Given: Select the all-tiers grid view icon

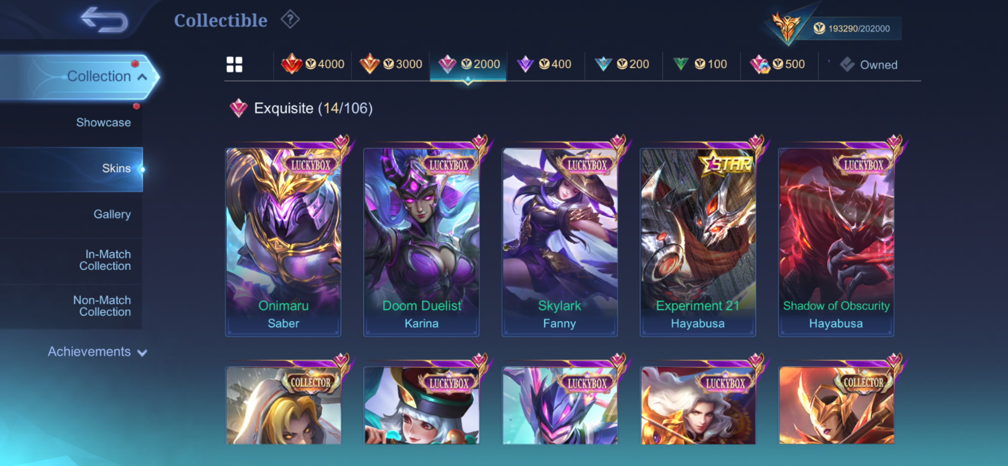Looking at the screenshot, I should 234,64.
